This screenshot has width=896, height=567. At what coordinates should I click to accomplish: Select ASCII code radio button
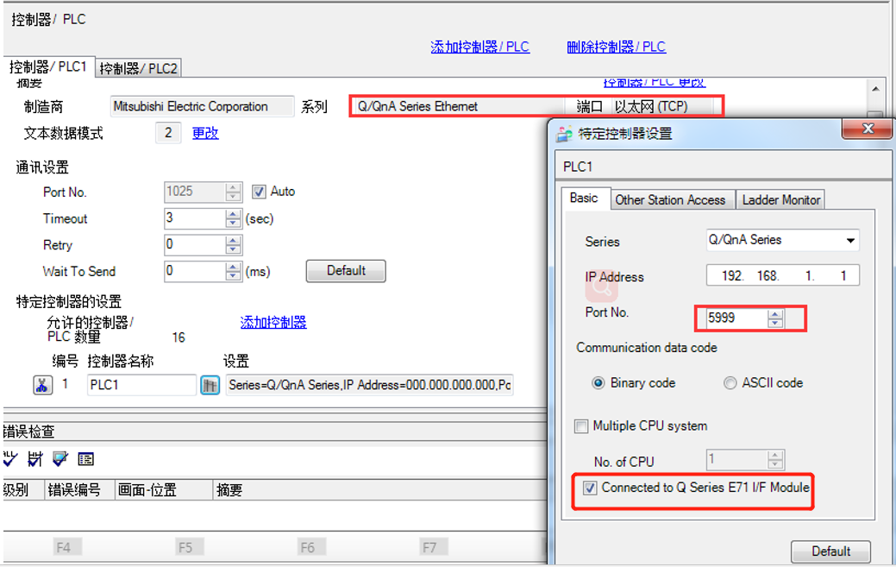tap(730, 383)
